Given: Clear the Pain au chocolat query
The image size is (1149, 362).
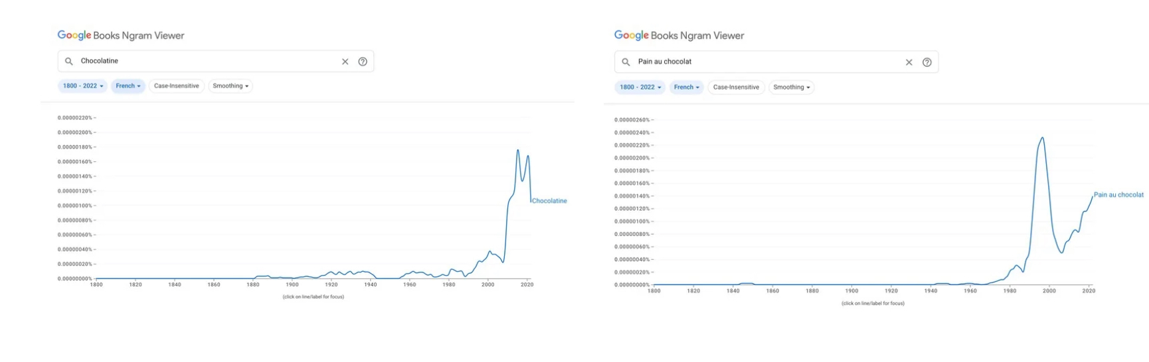Looking at the screenshot, I should coord(909,62).
